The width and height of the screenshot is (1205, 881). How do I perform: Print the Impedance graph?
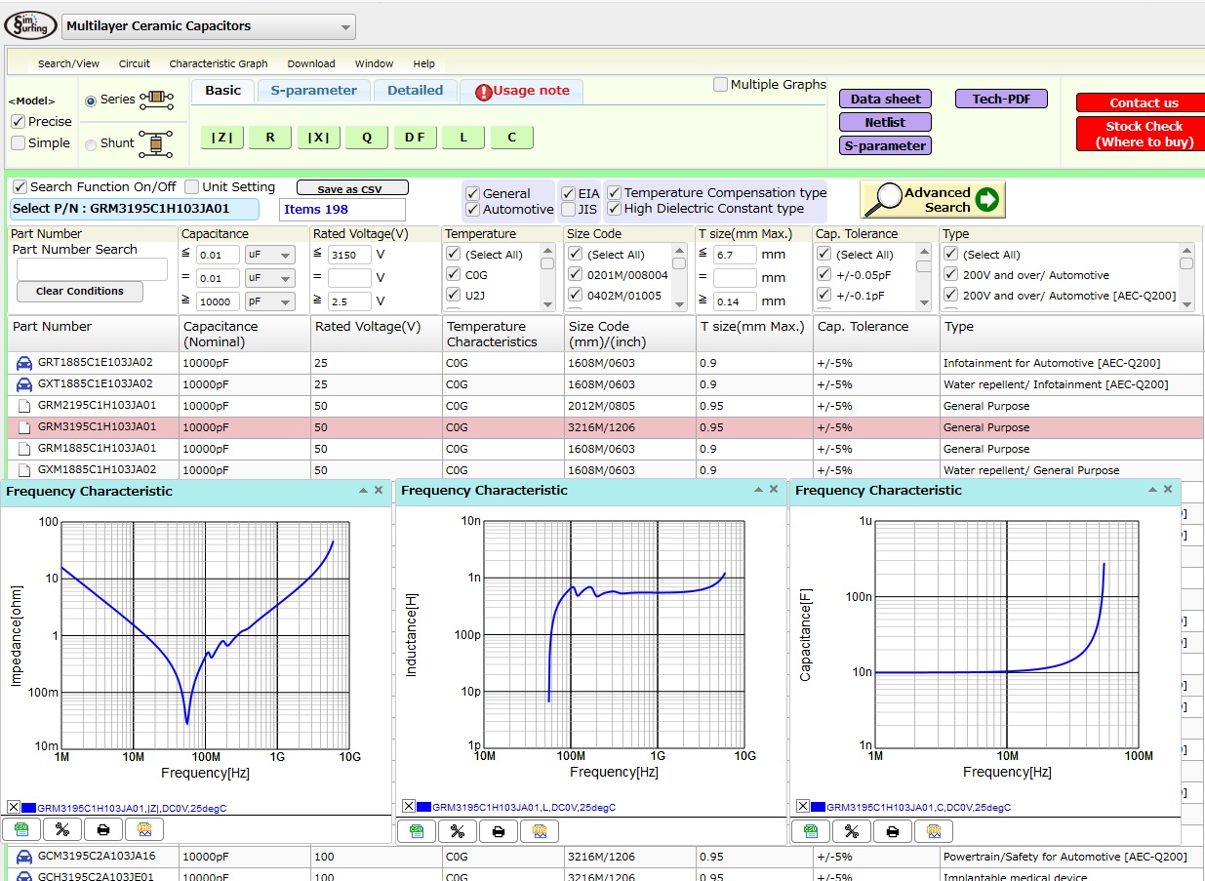(103, 830)
